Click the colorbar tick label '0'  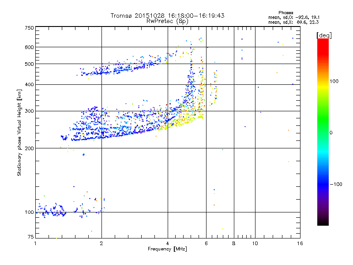coord(331,132)
